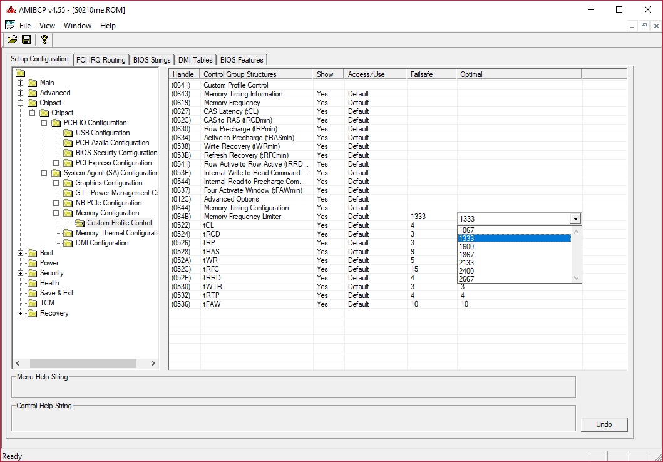Click the Open ROM file toolbar icon
Screen dimensions: 663x462
point(13,39)
